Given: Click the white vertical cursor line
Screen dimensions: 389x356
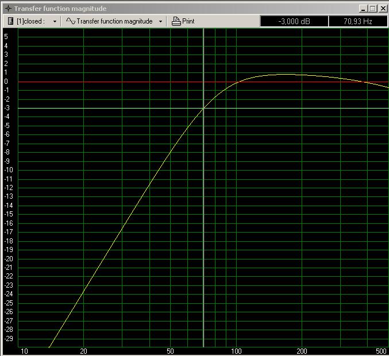Looking at the screenshot, I should click(x=203, y=188).
